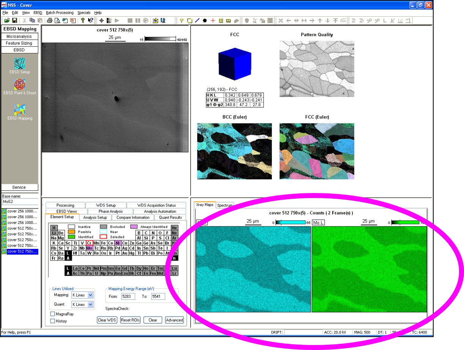Viewport: 464px width, 350px height.
Task: Toggle the History checkbox
Action: pos(53,321)
